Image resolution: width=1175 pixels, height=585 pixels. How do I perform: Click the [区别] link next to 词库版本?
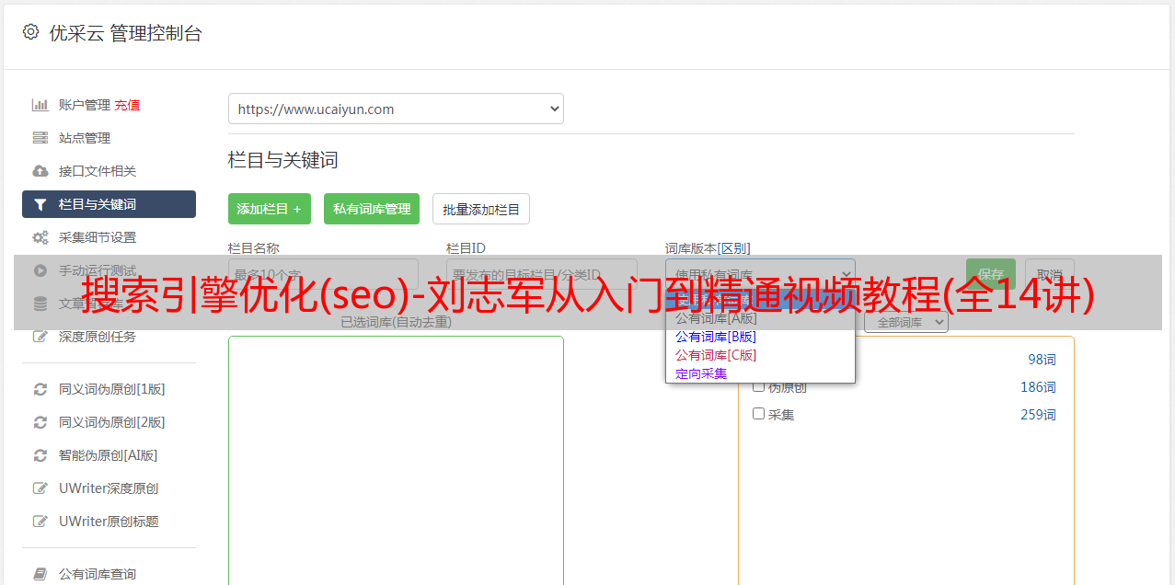734,248
